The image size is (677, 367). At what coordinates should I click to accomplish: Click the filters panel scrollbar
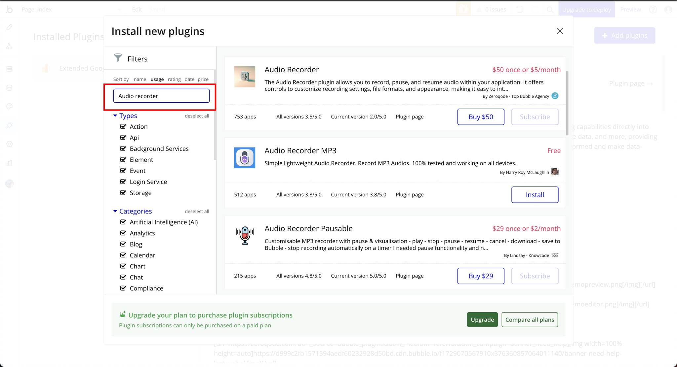tap(215, 115)
